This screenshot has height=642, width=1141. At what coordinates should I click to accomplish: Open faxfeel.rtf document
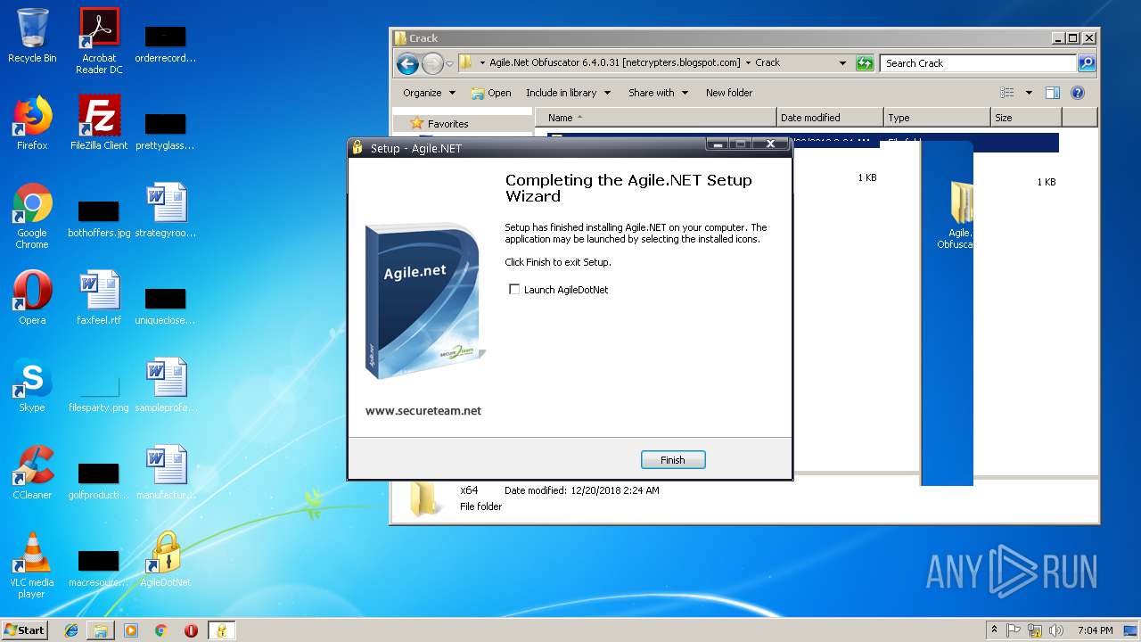pyautogui.click(x=99, y=299)
